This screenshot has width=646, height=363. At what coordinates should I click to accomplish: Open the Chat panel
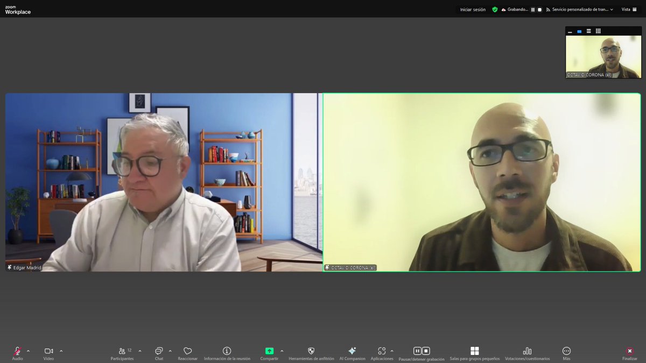coord(159,353)
